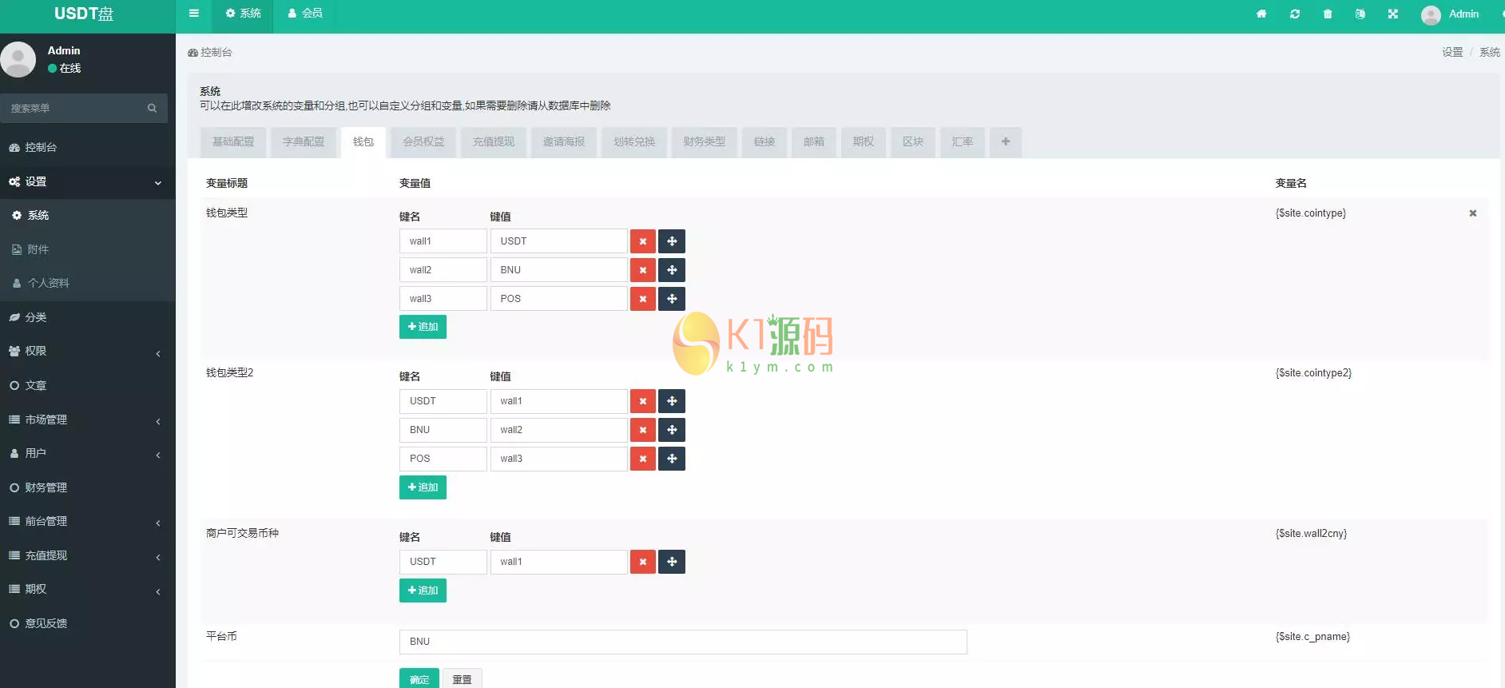Switch to the 充值提现 tab
The width and height of the screenshot is (1505, 688).
[x=494, y=141]
